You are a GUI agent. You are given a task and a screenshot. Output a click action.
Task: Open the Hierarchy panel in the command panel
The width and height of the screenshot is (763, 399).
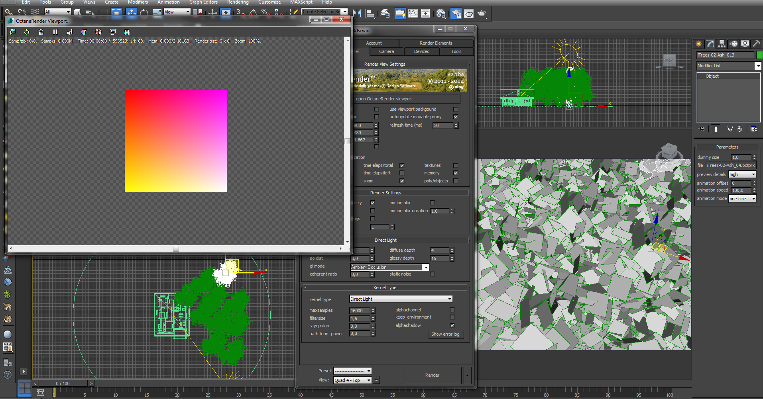point(722,44)
